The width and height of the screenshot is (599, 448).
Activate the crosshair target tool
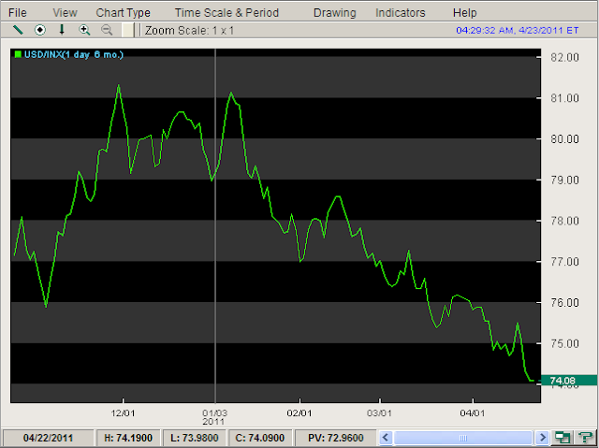[40, 30]
